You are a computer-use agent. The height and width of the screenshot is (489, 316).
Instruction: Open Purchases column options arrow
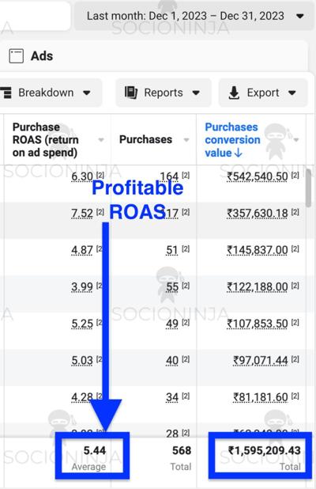(x=186, y=140)
